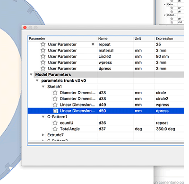189x184 pixels.
Task: Edit the d49 expression 'wpress'
Action: [163, 105]
